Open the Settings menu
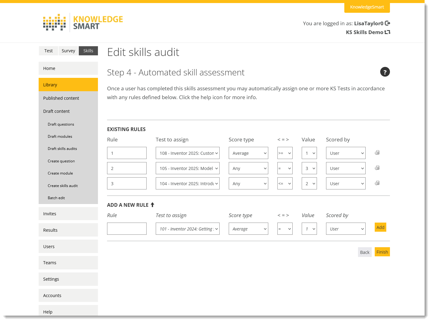The height and width of the screenshot is (322, 431). click(x=68, y=279)
